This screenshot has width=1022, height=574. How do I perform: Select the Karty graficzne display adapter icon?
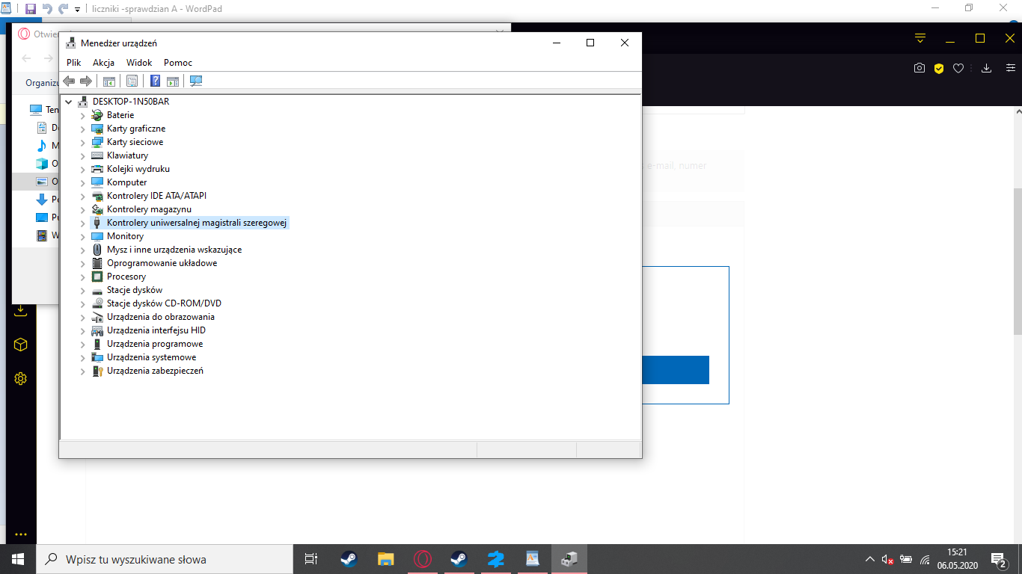97,129
